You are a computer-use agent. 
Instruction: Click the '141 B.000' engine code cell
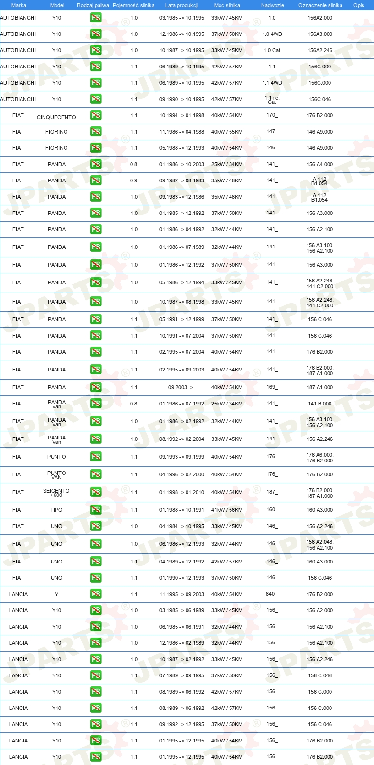coord(320,404)
